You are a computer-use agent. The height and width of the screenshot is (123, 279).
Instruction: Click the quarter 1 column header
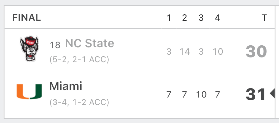pyautogui.click(x=169, y=18)
